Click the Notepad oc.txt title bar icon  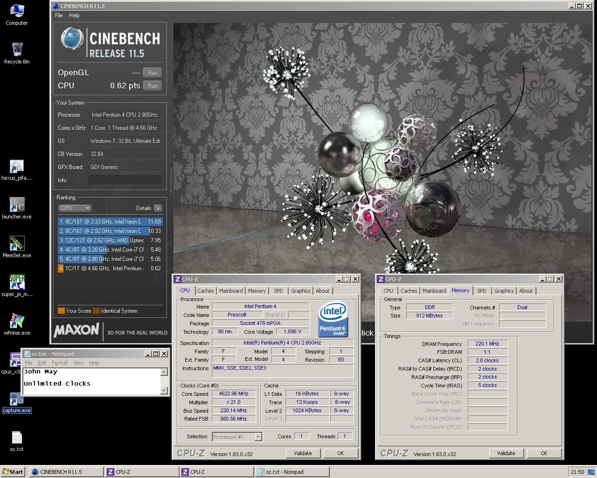point(27,354)
